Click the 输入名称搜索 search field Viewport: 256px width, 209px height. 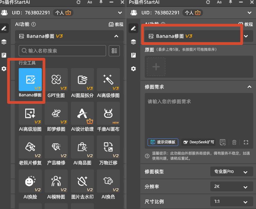click(62, 51)
